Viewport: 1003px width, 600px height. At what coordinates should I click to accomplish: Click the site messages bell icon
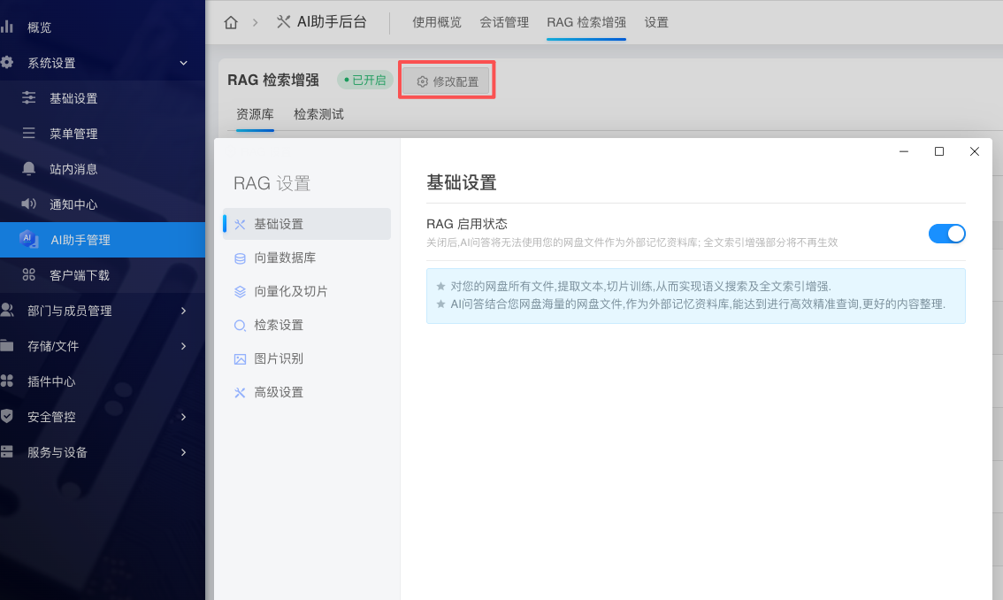pyautogui.click(x=29, y=169)
